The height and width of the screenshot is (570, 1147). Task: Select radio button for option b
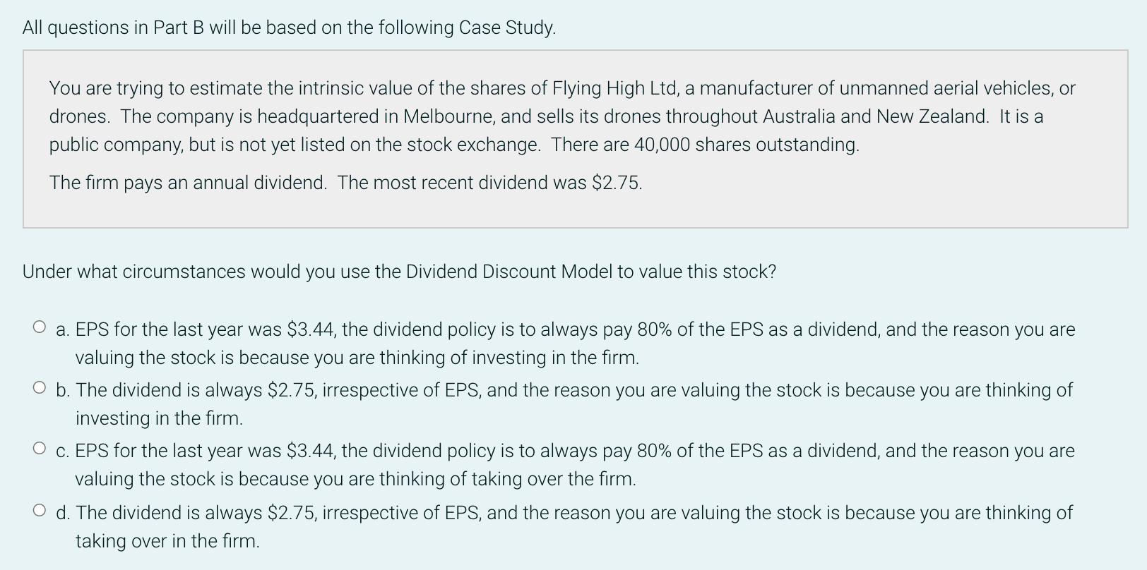(40, 388)
